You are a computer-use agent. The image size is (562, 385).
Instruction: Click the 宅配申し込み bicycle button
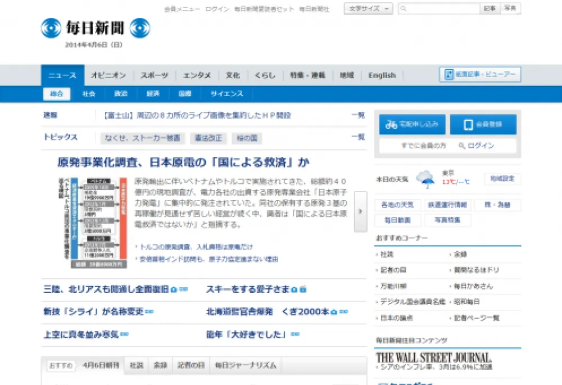[x=412, y=124]
